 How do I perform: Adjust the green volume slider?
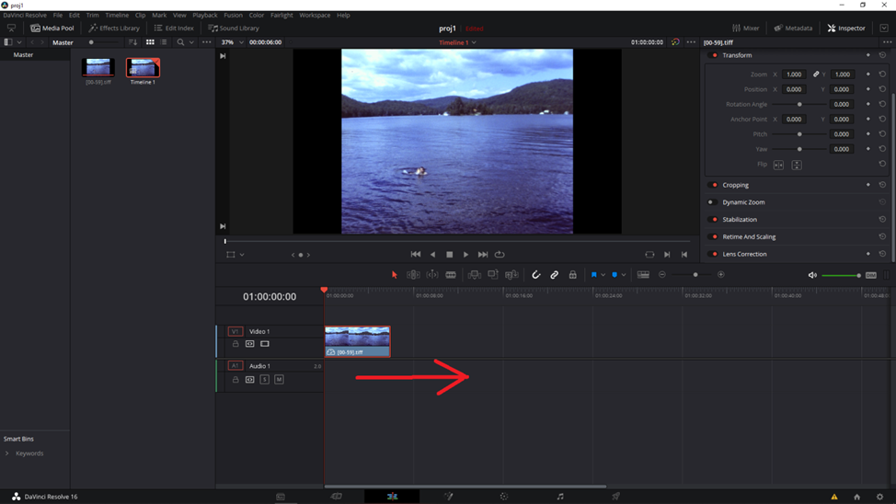point(841,275)
